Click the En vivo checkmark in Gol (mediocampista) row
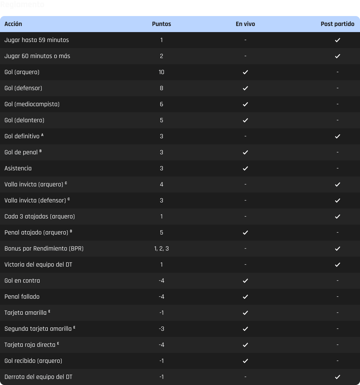 pyautogui.click(x=245, y=104)
